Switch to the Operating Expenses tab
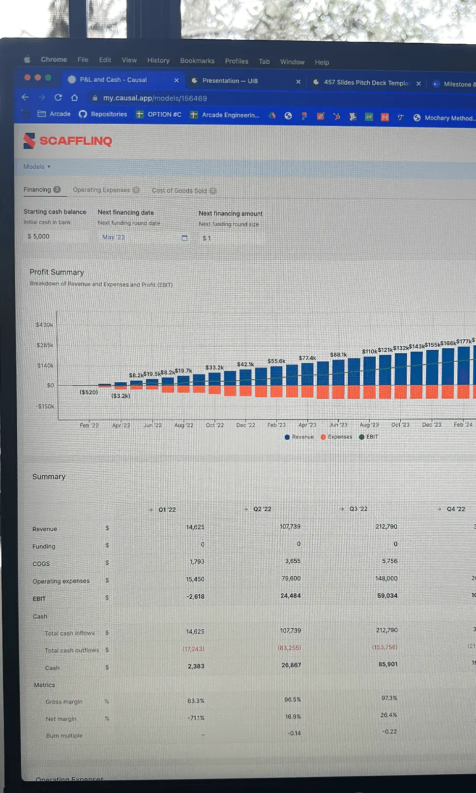Screen dimensions: 476x793 tap(106, 190)
